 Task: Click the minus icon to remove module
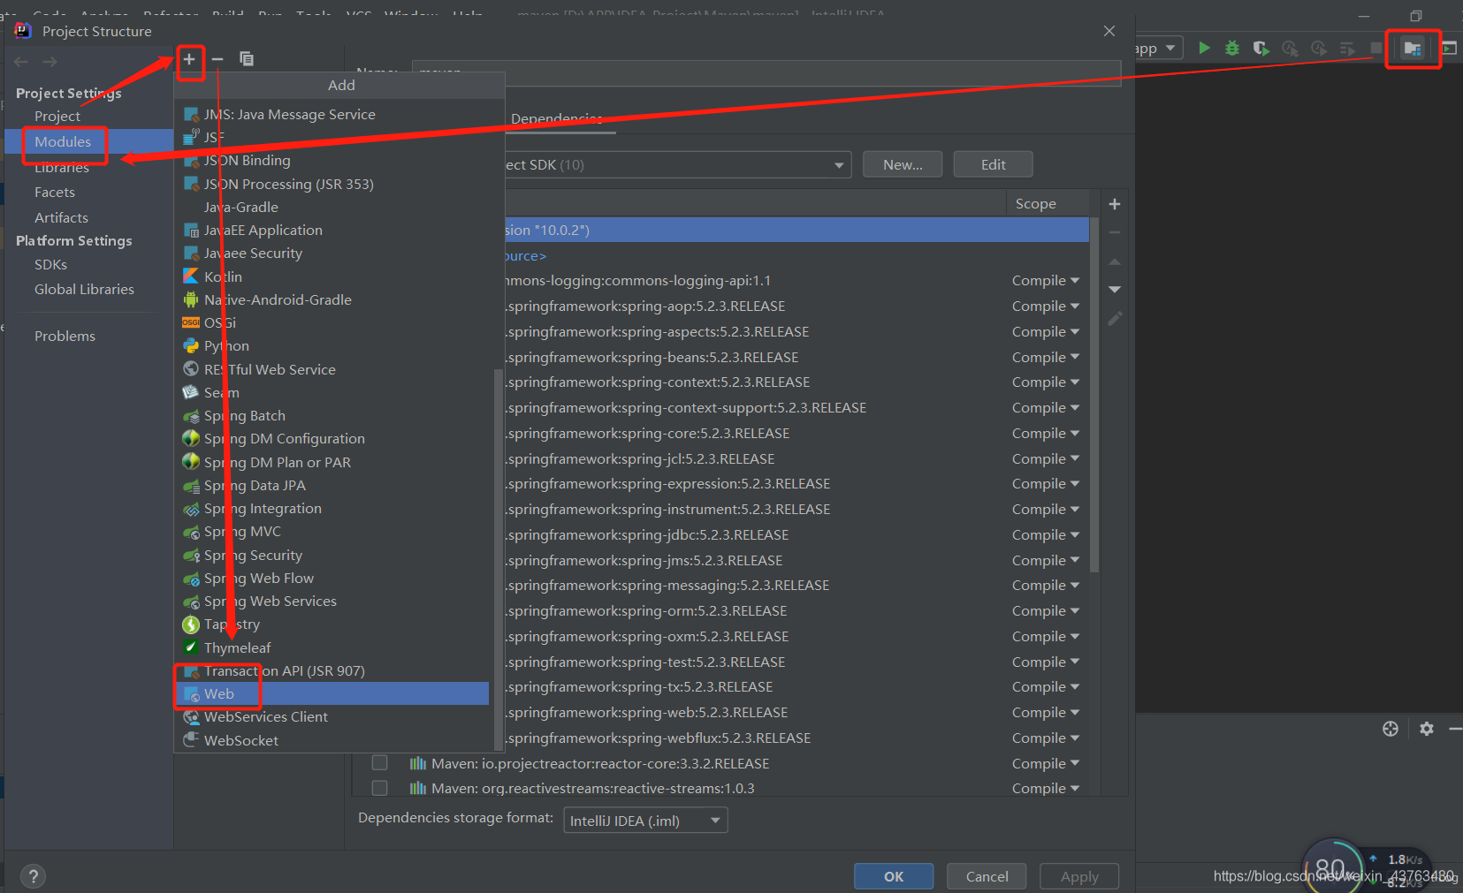coord(217,59)
